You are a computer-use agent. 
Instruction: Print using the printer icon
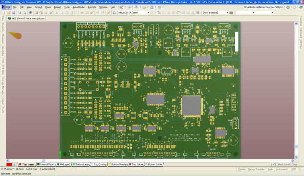pos(19,12)
